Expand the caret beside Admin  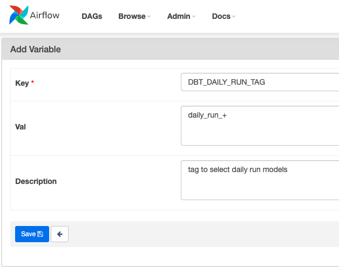193,16
